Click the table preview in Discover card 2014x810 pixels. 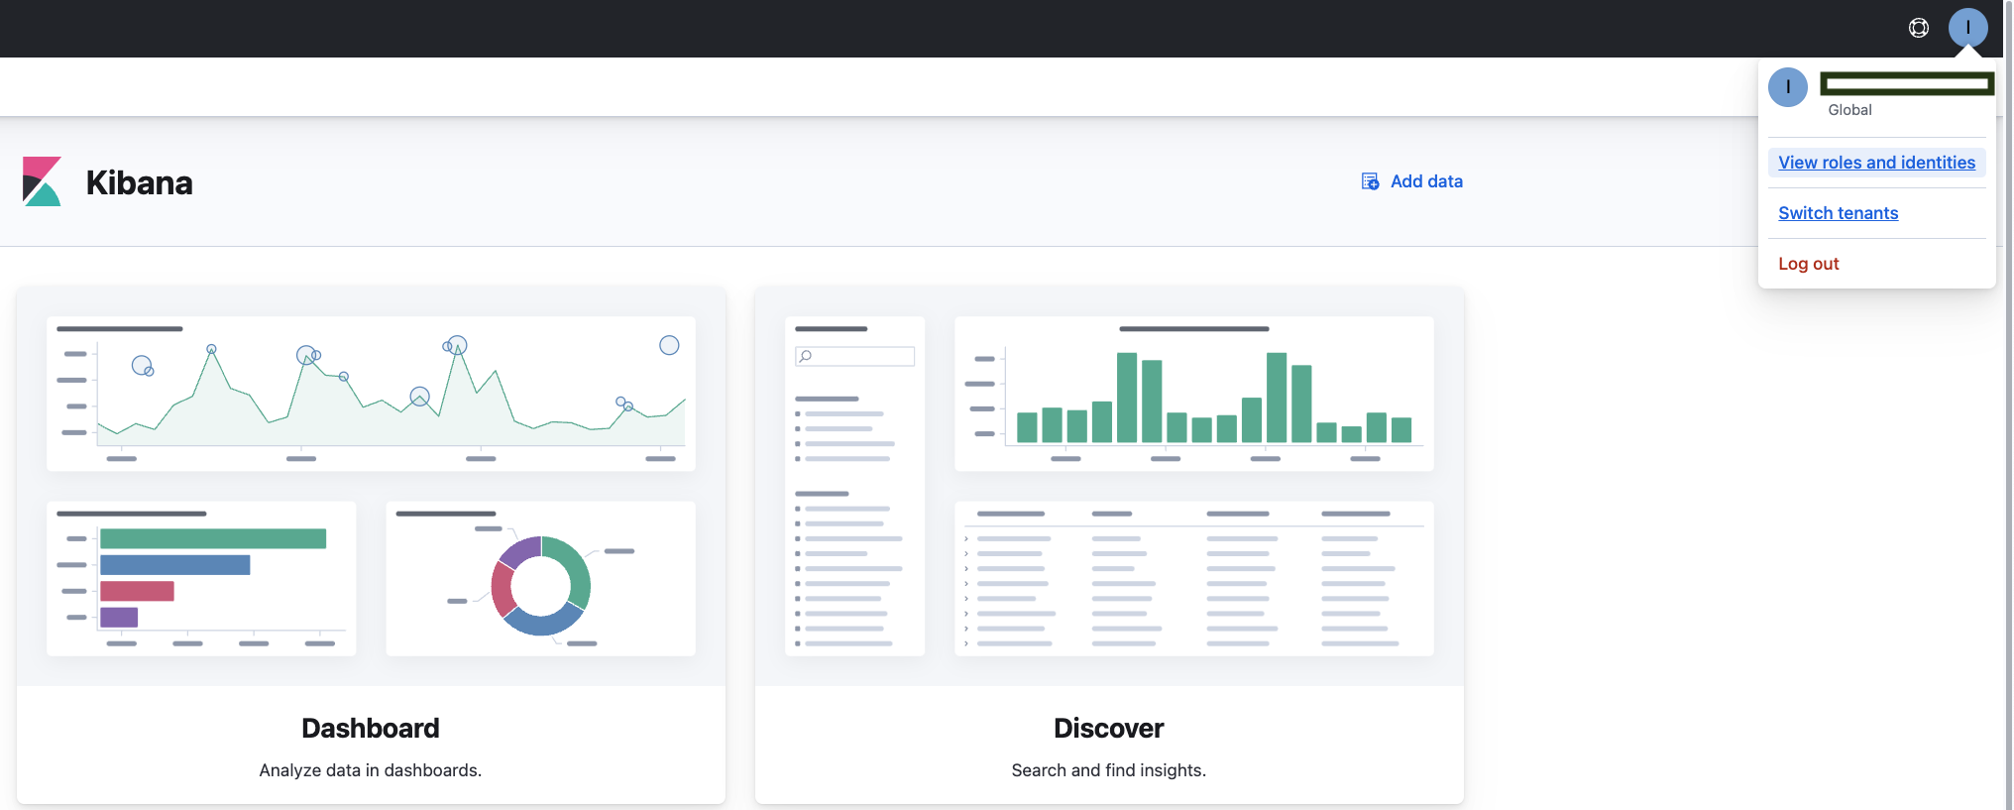(1193, 578)
